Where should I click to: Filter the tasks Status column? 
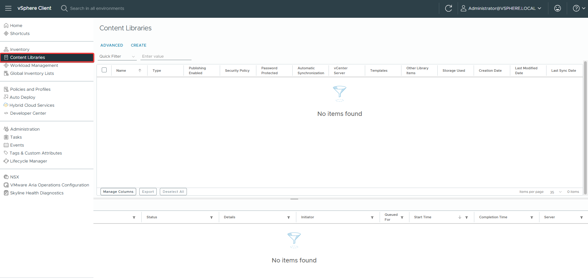[x=211, y=217]
